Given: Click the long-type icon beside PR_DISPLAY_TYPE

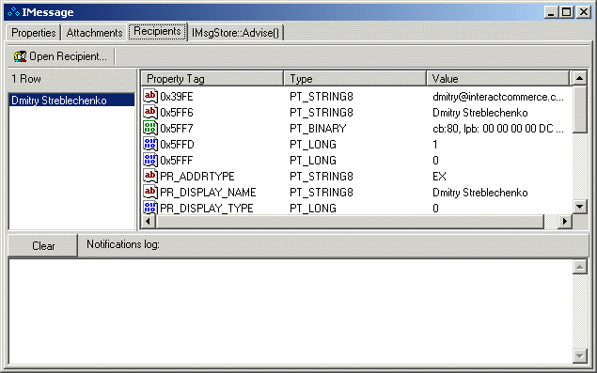Looking at the screenshot, I should (150, 208).
